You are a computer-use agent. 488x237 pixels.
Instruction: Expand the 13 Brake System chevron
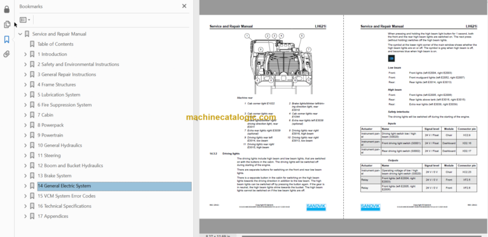(25, 176)
